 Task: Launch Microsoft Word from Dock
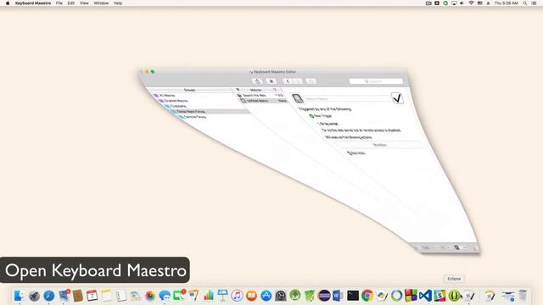338,296
